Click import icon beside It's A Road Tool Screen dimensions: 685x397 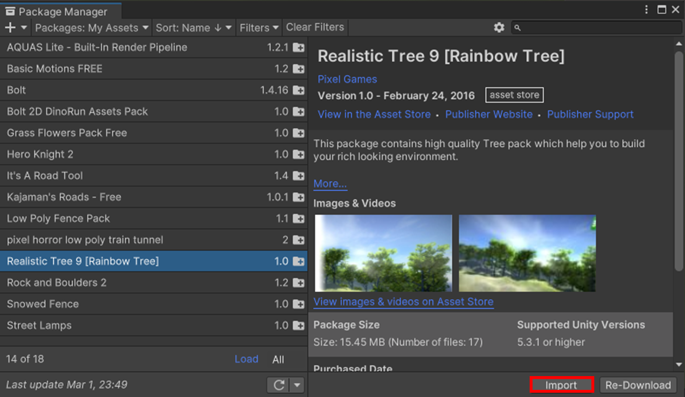coord(298,176)
